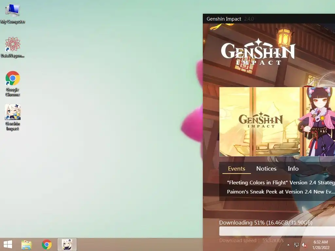The width and height of the screenshot is (335, 251).
Task: Click the Genshin Impact event banner image
Action: click(x=277, y=122)
